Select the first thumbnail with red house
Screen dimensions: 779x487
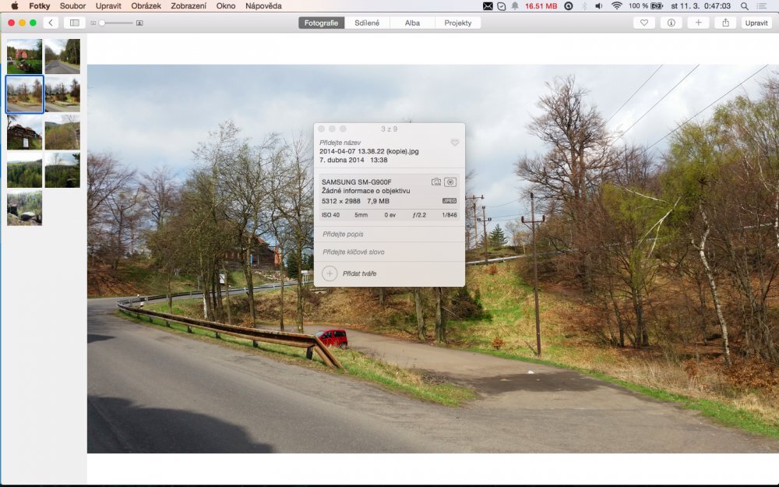pyautogui.click(x=24, y=56)
